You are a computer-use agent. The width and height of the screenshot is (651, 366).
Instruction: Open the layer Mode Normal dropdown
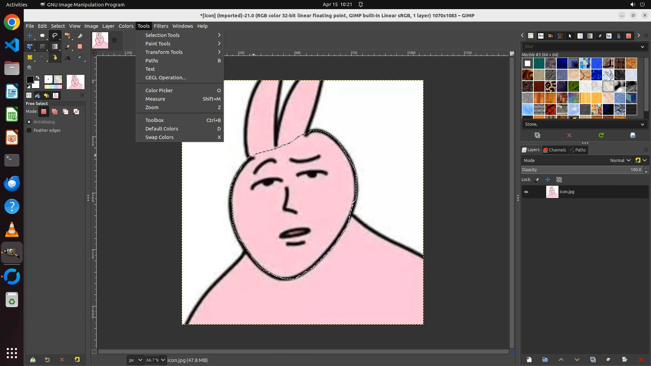[620, 161]
